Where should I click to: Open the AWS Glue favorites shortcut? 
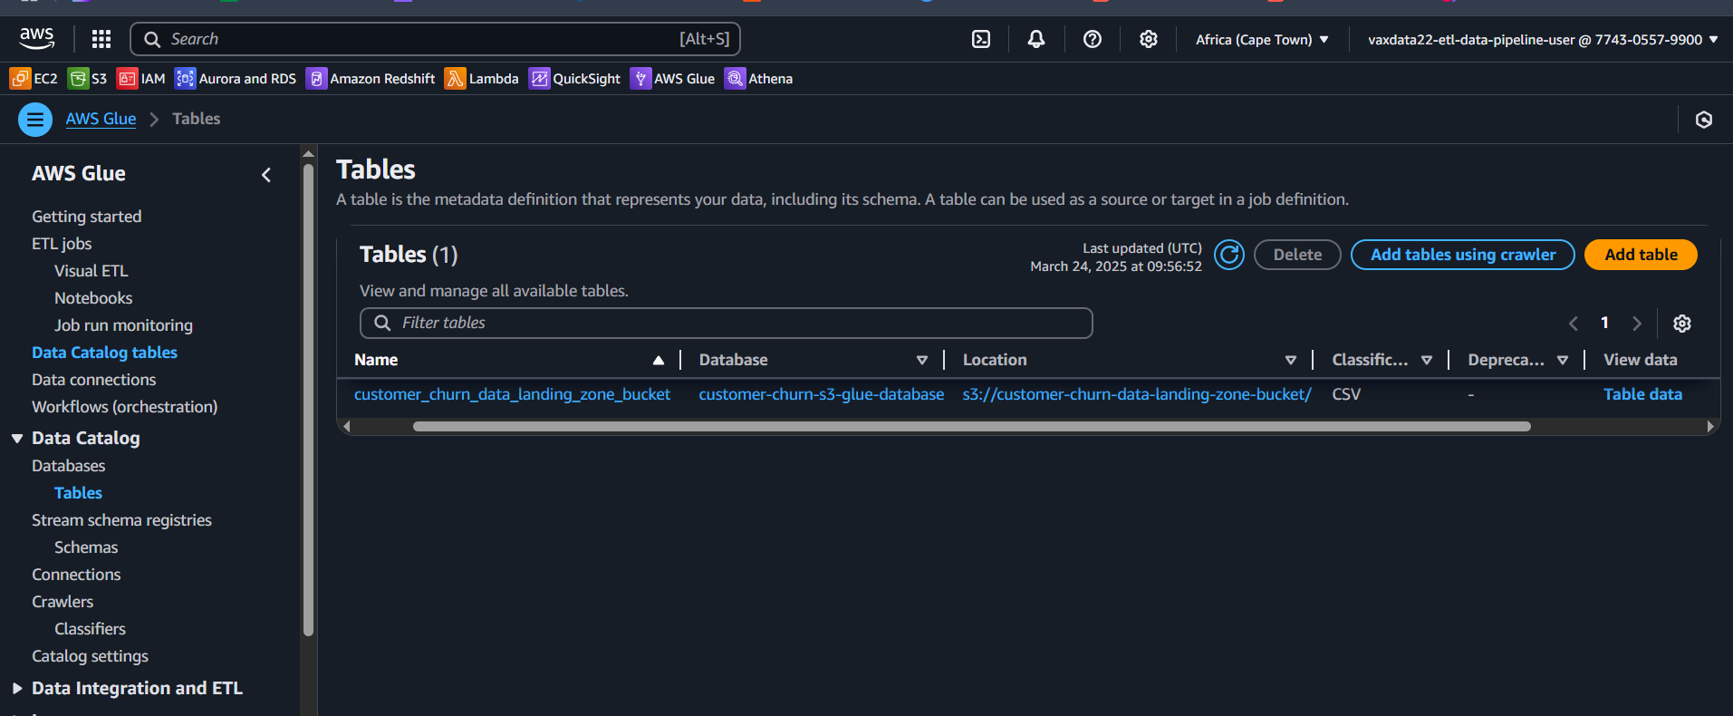click(673, 79)
